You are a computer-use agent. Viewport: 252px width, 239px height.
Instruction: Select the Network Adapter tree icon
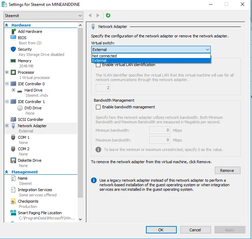pyautogui.click(x=13, y=126)
